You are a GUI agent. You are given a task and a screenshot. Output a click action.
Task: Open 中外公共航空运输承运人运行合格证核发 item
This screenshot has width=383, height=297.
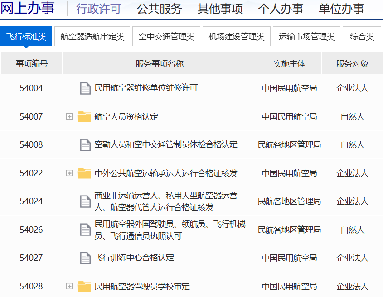point(166,173)
